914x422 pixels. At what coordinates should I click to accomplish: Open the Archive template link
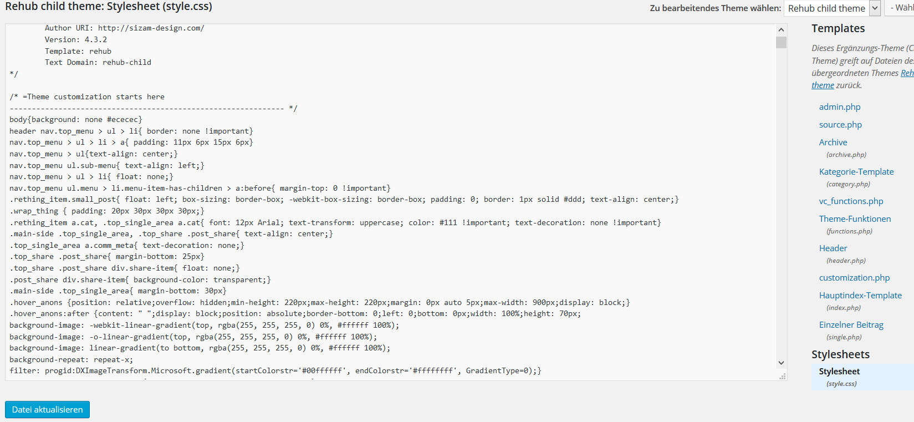click(833, 143)
